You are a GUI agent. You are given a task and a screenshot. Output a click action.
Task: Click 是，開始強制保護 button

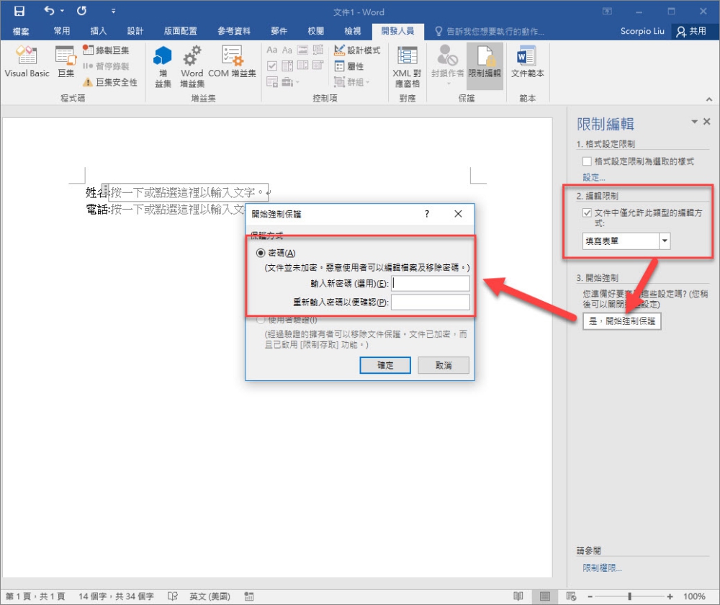coord(622,321)
